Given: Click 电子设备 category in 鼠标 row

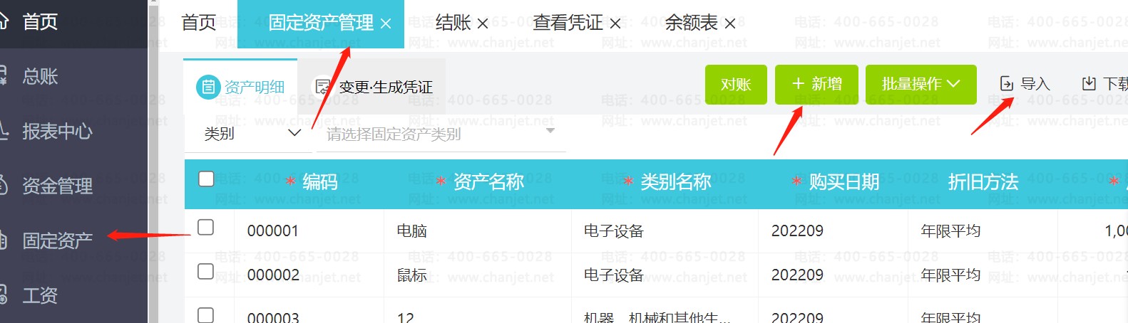Looking at the screenshot, I should (x=614, y=275).
